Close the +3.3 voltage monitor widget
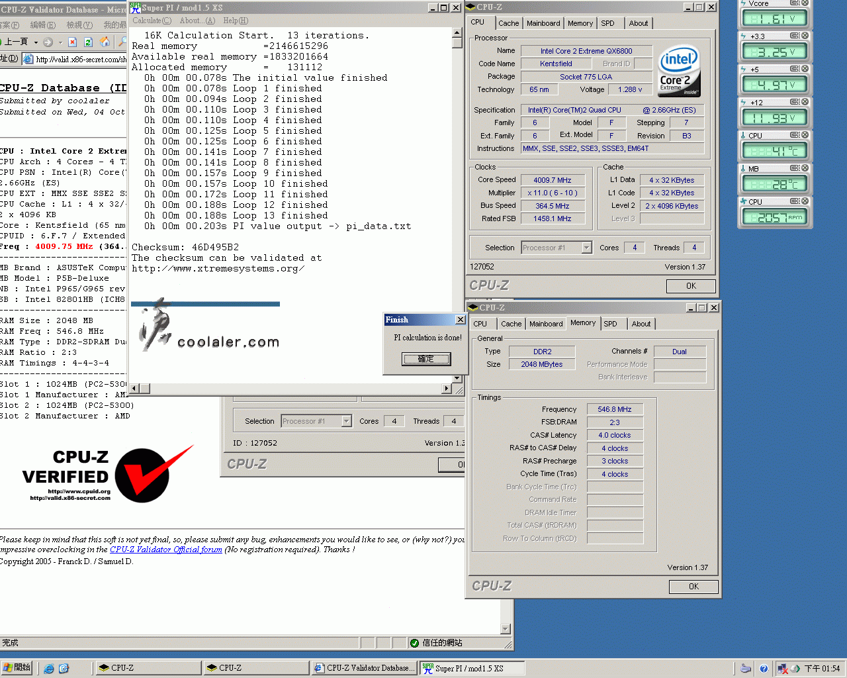Image resolution: width=847 pixels, height=678 pixels. pyautogui.click(x=805, y=36)
